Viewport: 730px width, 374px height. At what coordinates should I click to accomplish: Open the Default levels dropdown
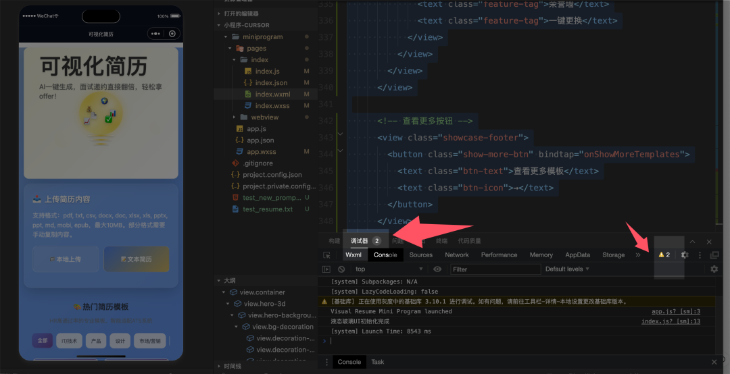[567, 269]
